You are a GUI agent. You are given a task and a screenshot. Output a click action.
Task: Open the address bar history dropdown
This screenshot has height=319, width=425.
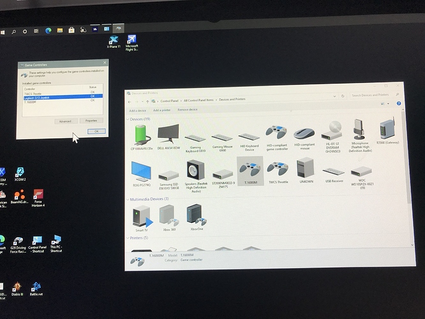pos(334,96)
